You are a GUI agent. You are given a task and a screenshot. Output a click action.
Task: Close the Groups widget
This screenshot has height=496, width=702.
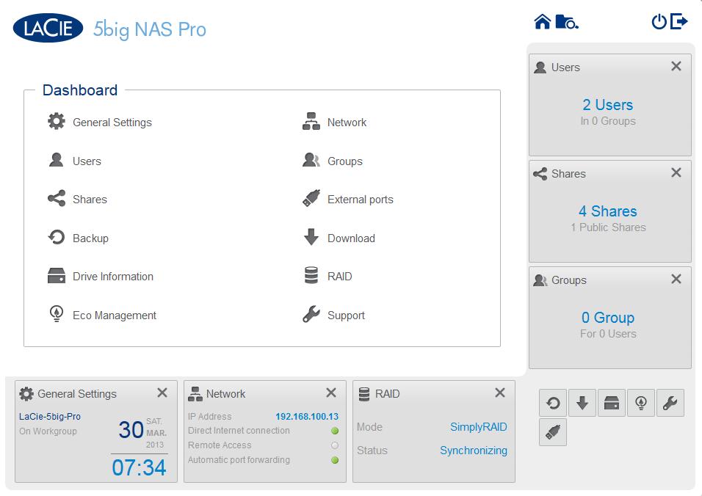pos(676,279)
